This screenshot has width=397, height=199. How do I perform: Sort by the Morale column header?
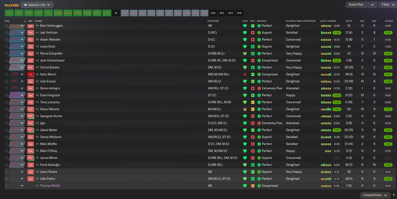coord(262,21)
